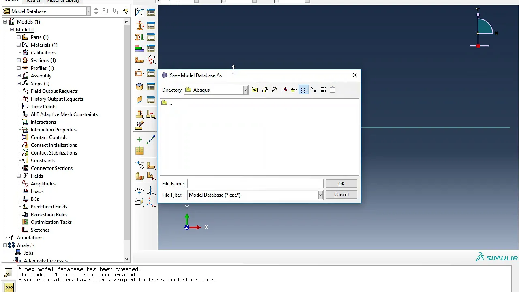
Task: Select the Create Datum Plane grid icon
Action: coord(139,151)
